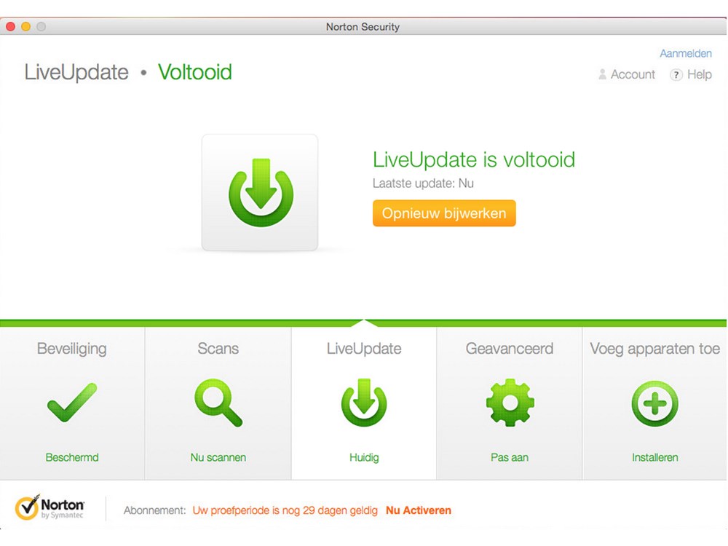Click the Norton Security window title bar

click(363, 27)
